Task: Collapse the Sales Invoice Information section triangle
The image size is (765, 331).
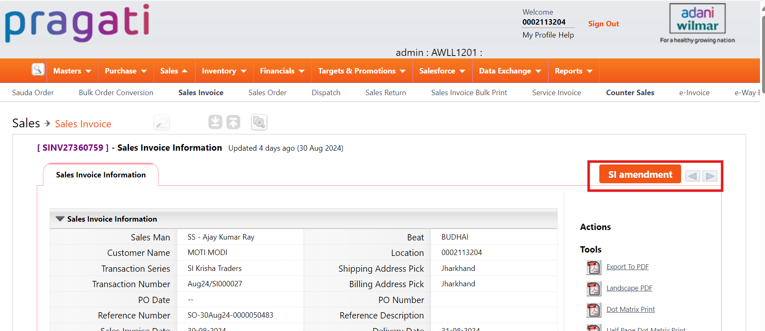Action: pos(60,219)
